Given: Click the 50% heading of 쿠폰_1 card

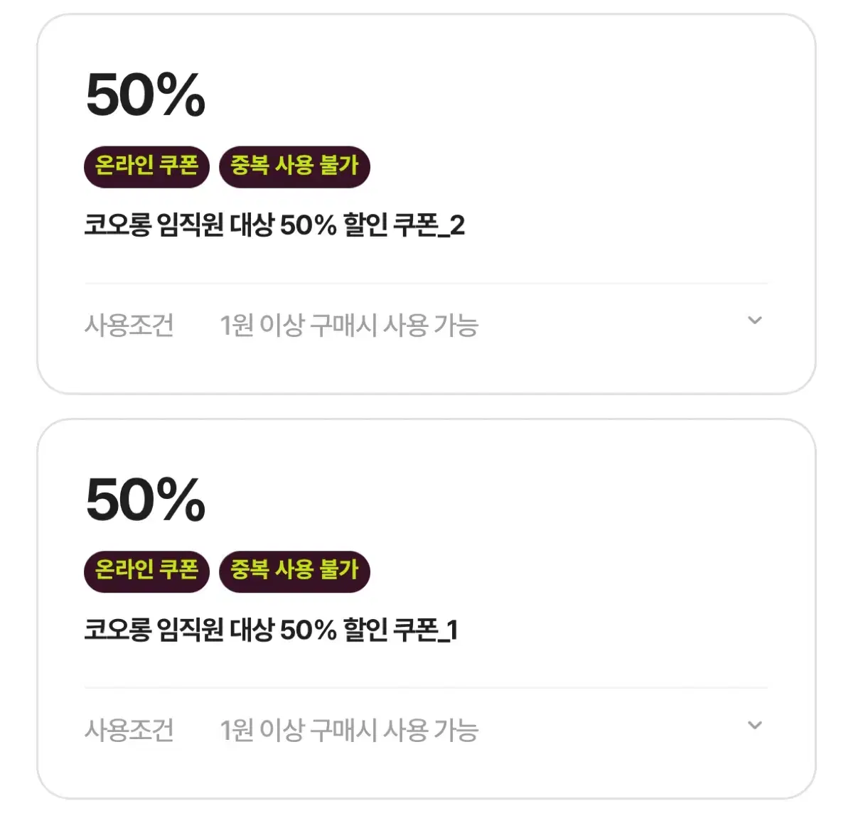Looking at the screenshot, I should pos(146,500).
